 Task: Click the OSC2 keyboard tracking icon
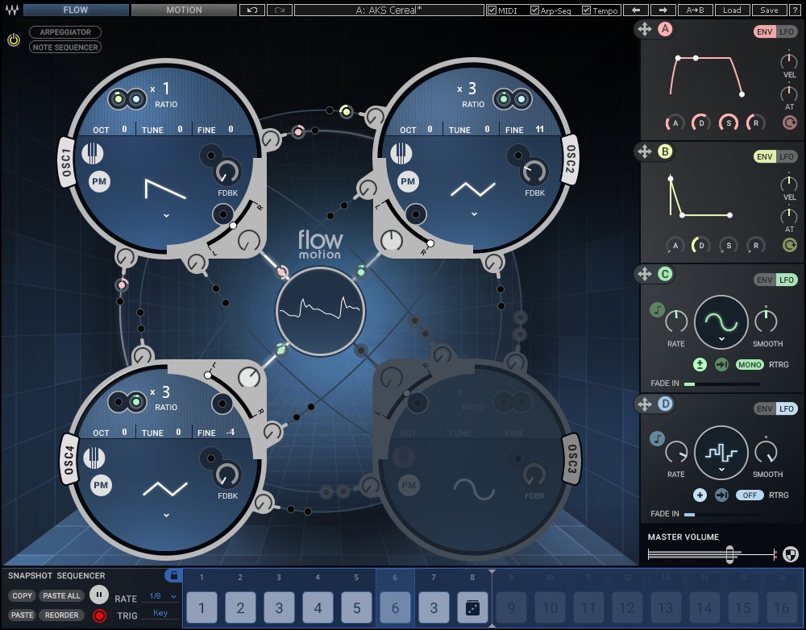tap(401, 153)
